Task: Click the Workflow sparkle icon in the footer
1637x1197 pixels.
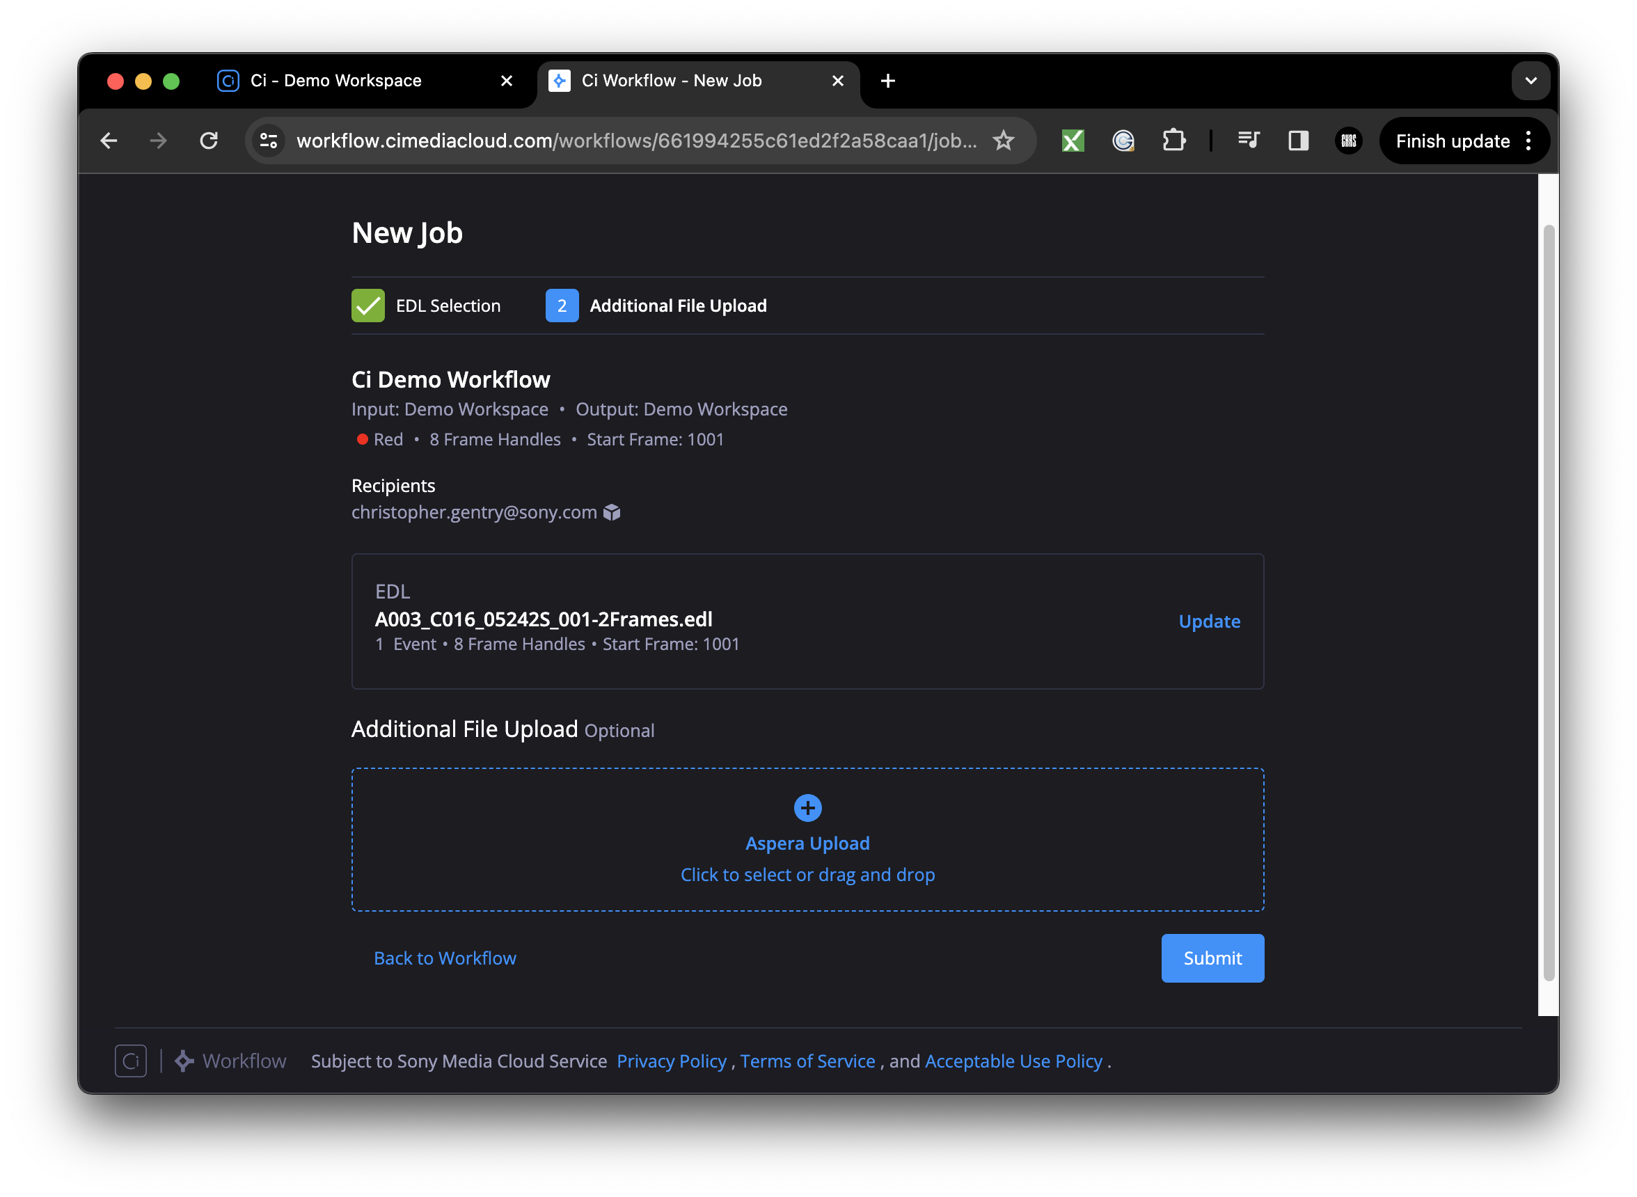Action: tap(184, 1061)
